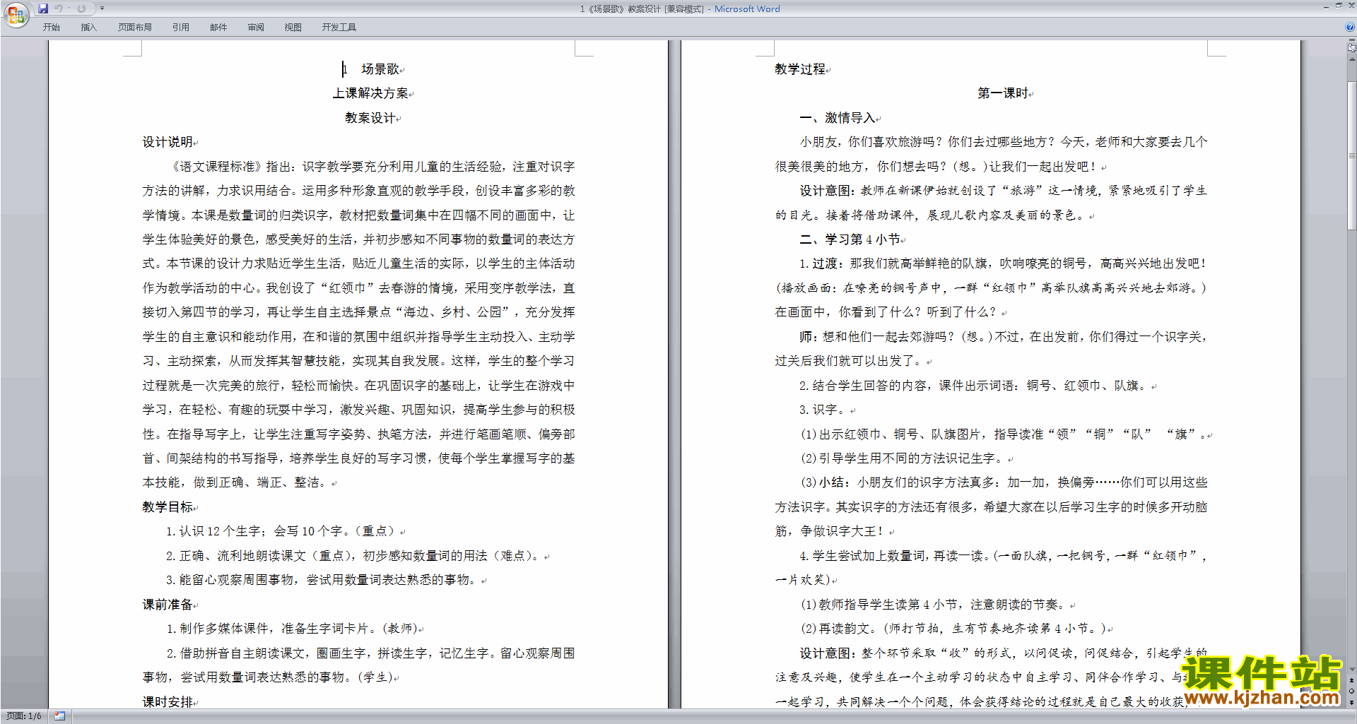Restore down the Word window
This screenshot has width=1357, height=724.
1339,6
